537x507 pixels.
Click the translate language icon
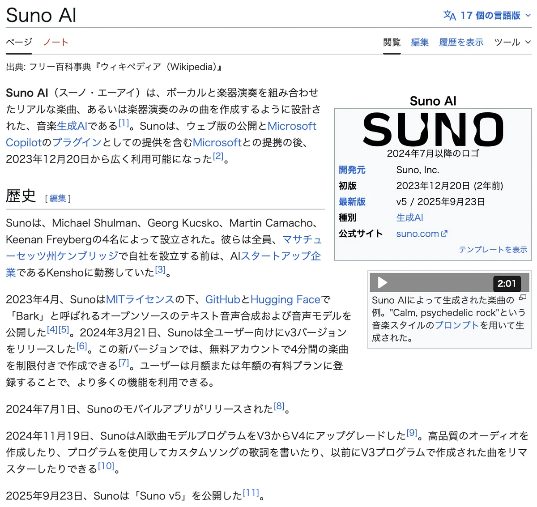coord(449,16)
